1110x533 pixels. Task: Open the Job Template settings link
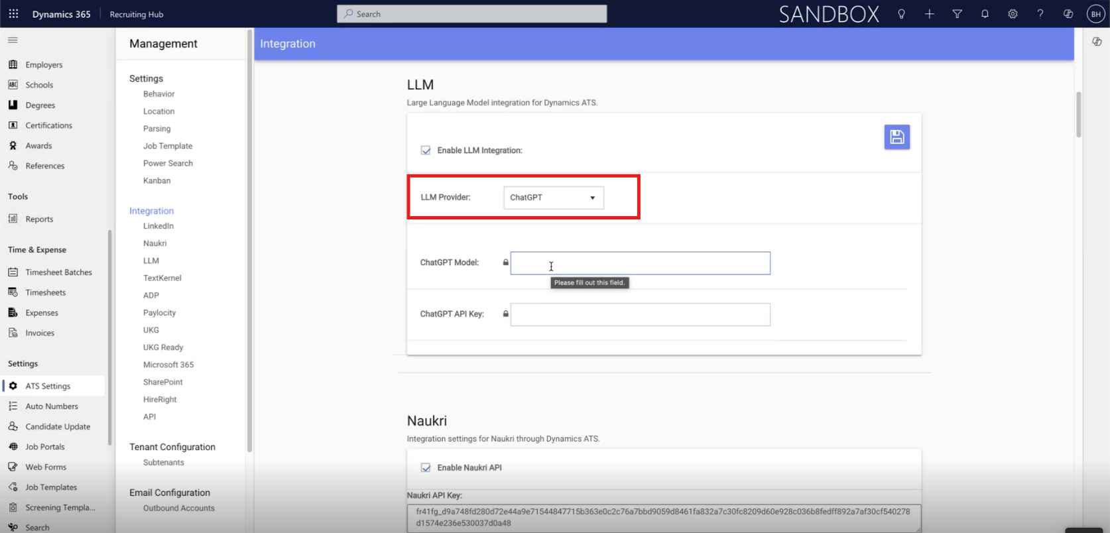168,146
